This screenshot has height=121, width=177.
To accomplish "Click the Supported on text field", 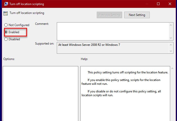I will [x=113, y=48].
